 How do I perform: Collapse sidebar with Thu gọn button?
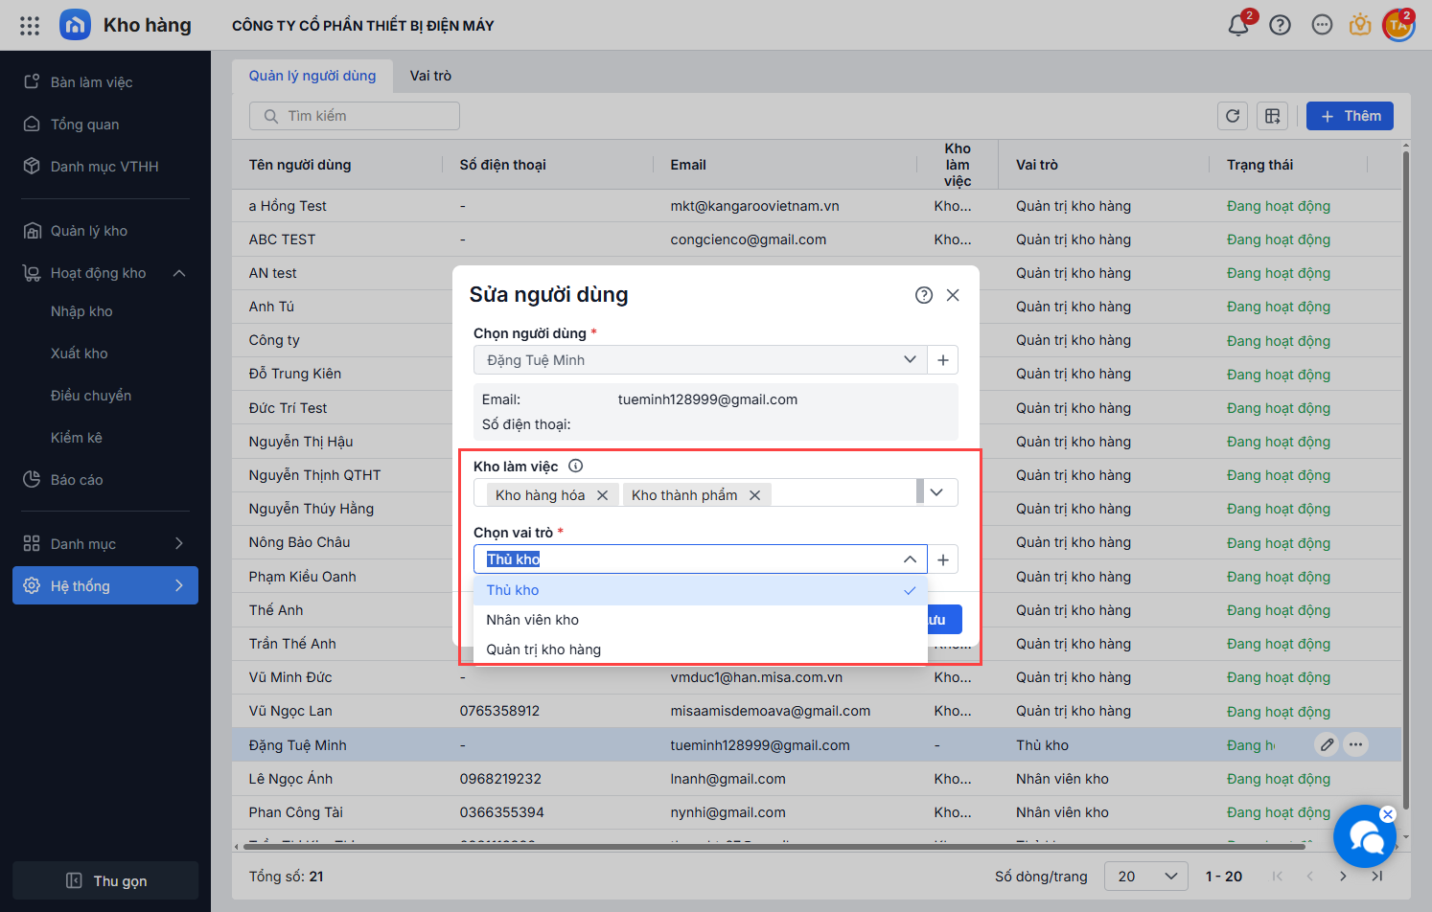coord(105,880)
